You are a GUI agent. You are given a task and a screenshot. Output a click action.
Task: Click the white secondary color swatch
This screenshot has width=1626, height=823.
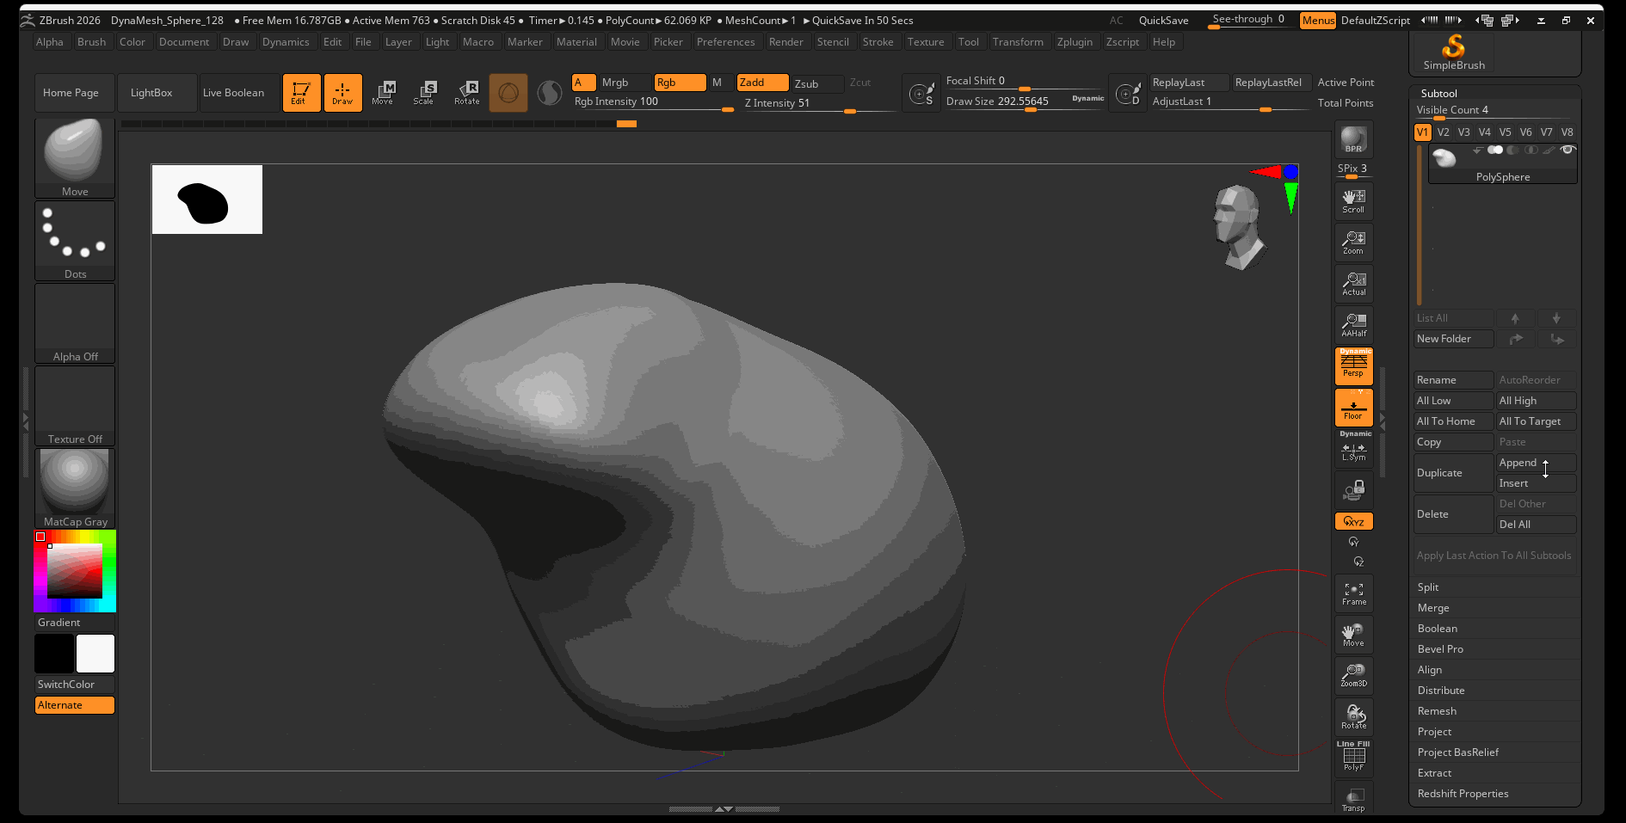(95, 654)
